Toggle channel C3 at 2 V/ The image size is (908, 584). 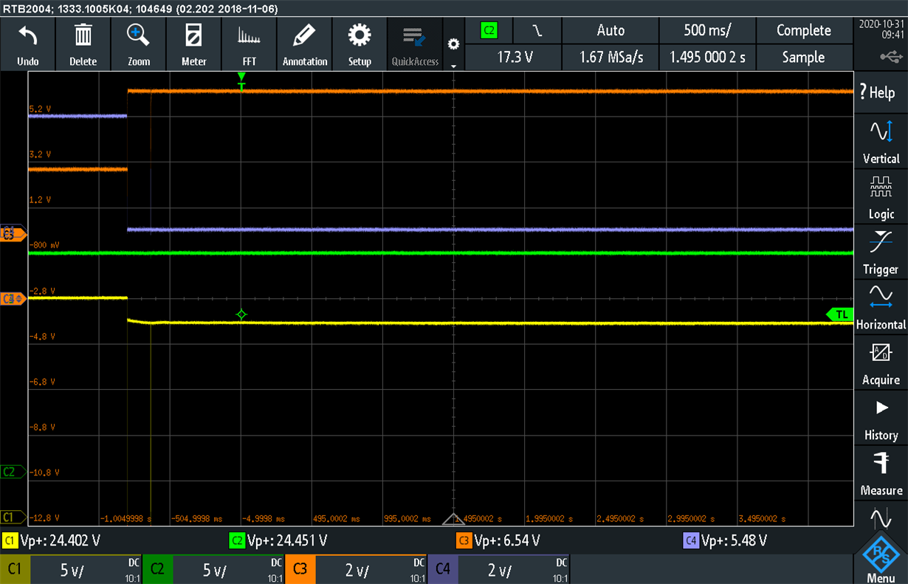(x=357, y=569)
